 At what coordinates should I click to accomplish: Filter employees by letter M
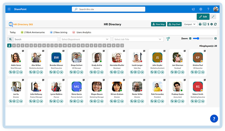click(x=65, y=46)
